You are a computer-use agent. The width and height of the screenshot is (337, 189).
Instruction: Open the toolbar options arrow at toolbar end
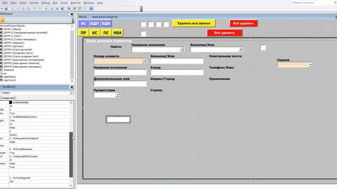141,9
